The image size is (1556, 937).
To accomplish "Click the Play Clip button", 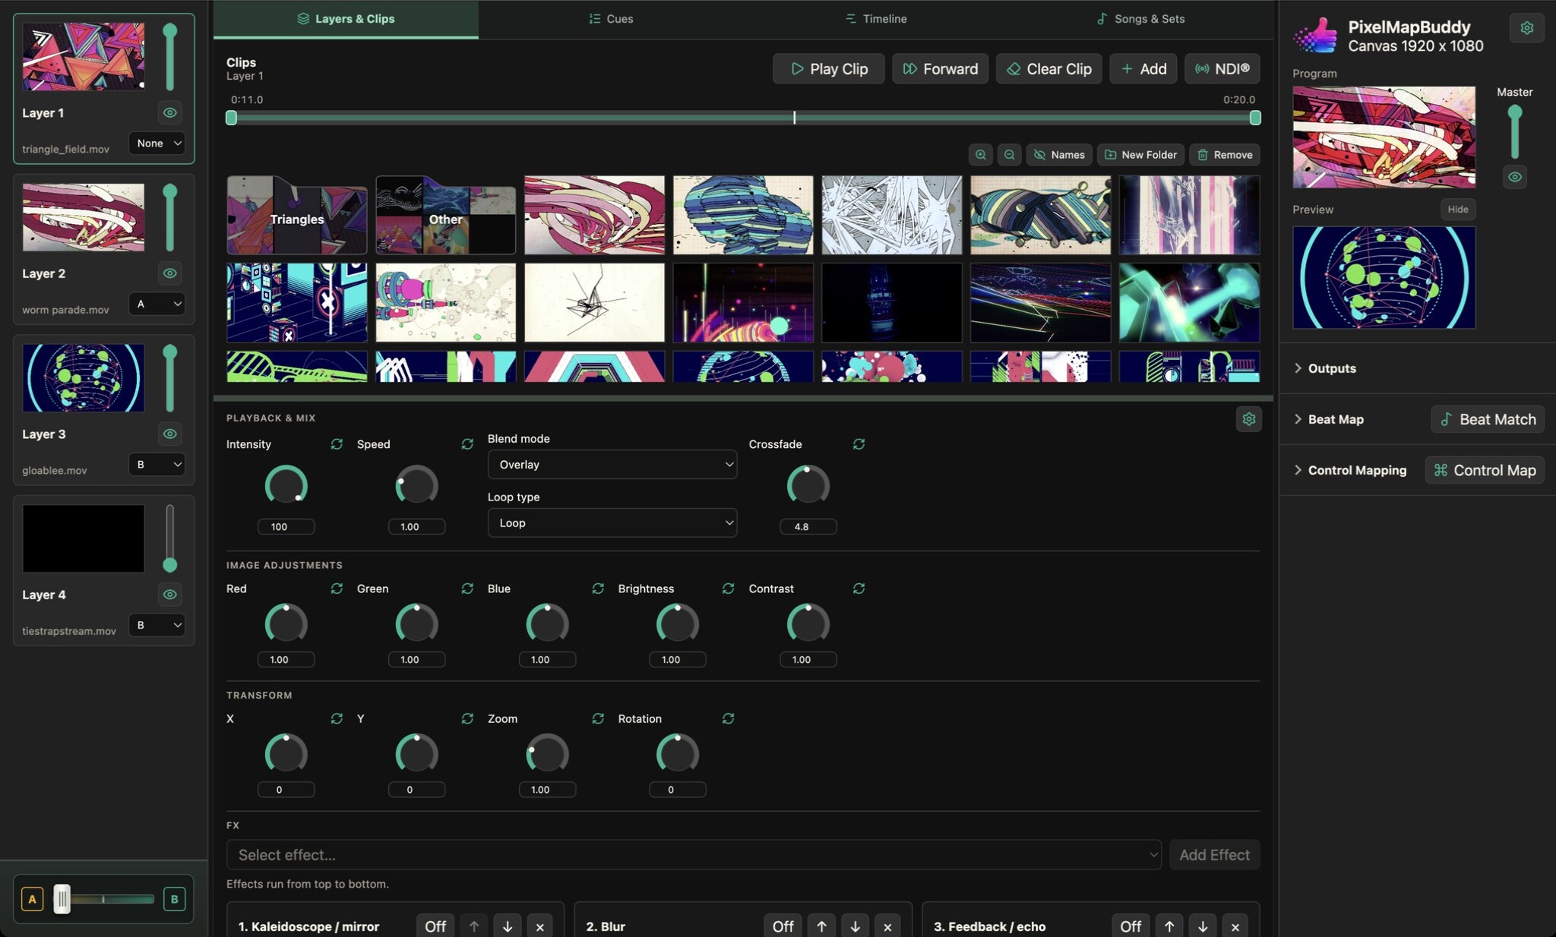I will pyautogui.click(x=828, y=68).
